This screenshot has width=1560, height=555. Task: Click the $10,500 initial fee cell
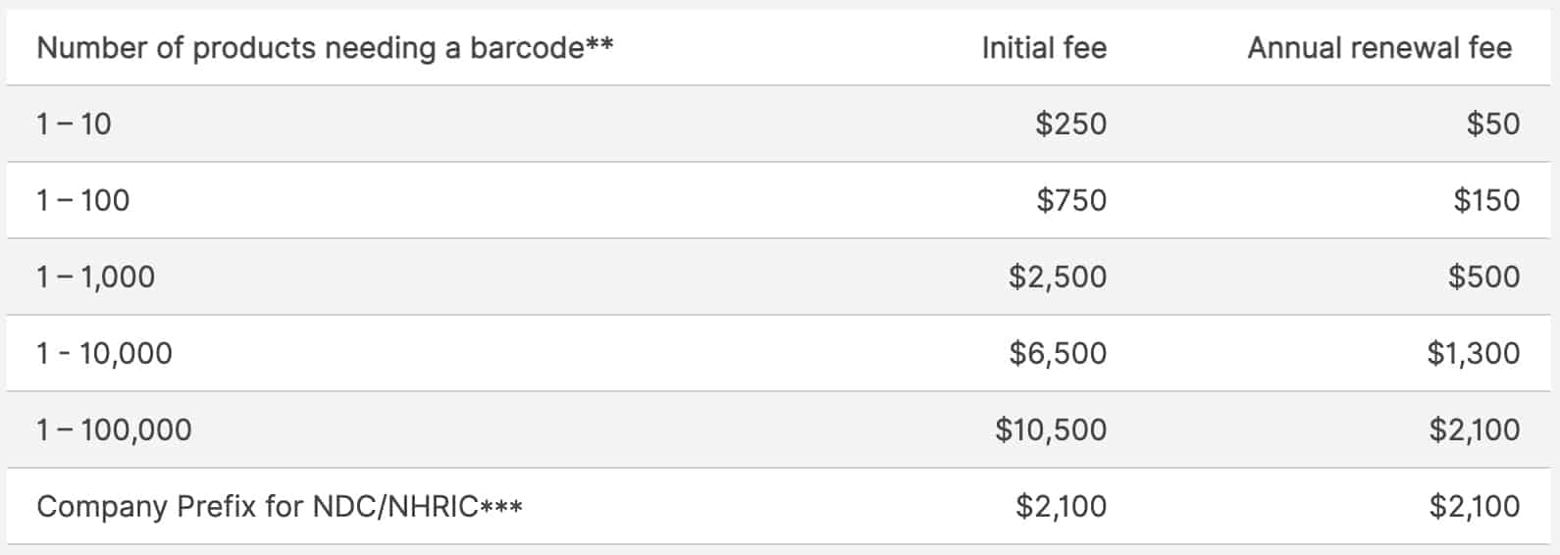[x=1051, y=429]
